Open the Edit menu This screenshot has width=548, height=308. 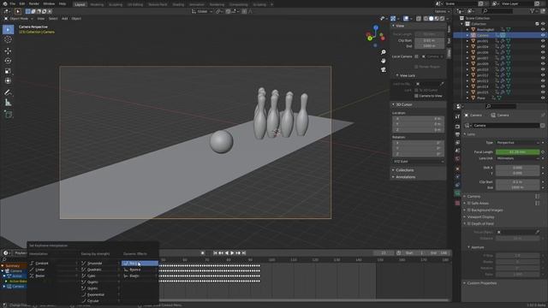(21, 3)
